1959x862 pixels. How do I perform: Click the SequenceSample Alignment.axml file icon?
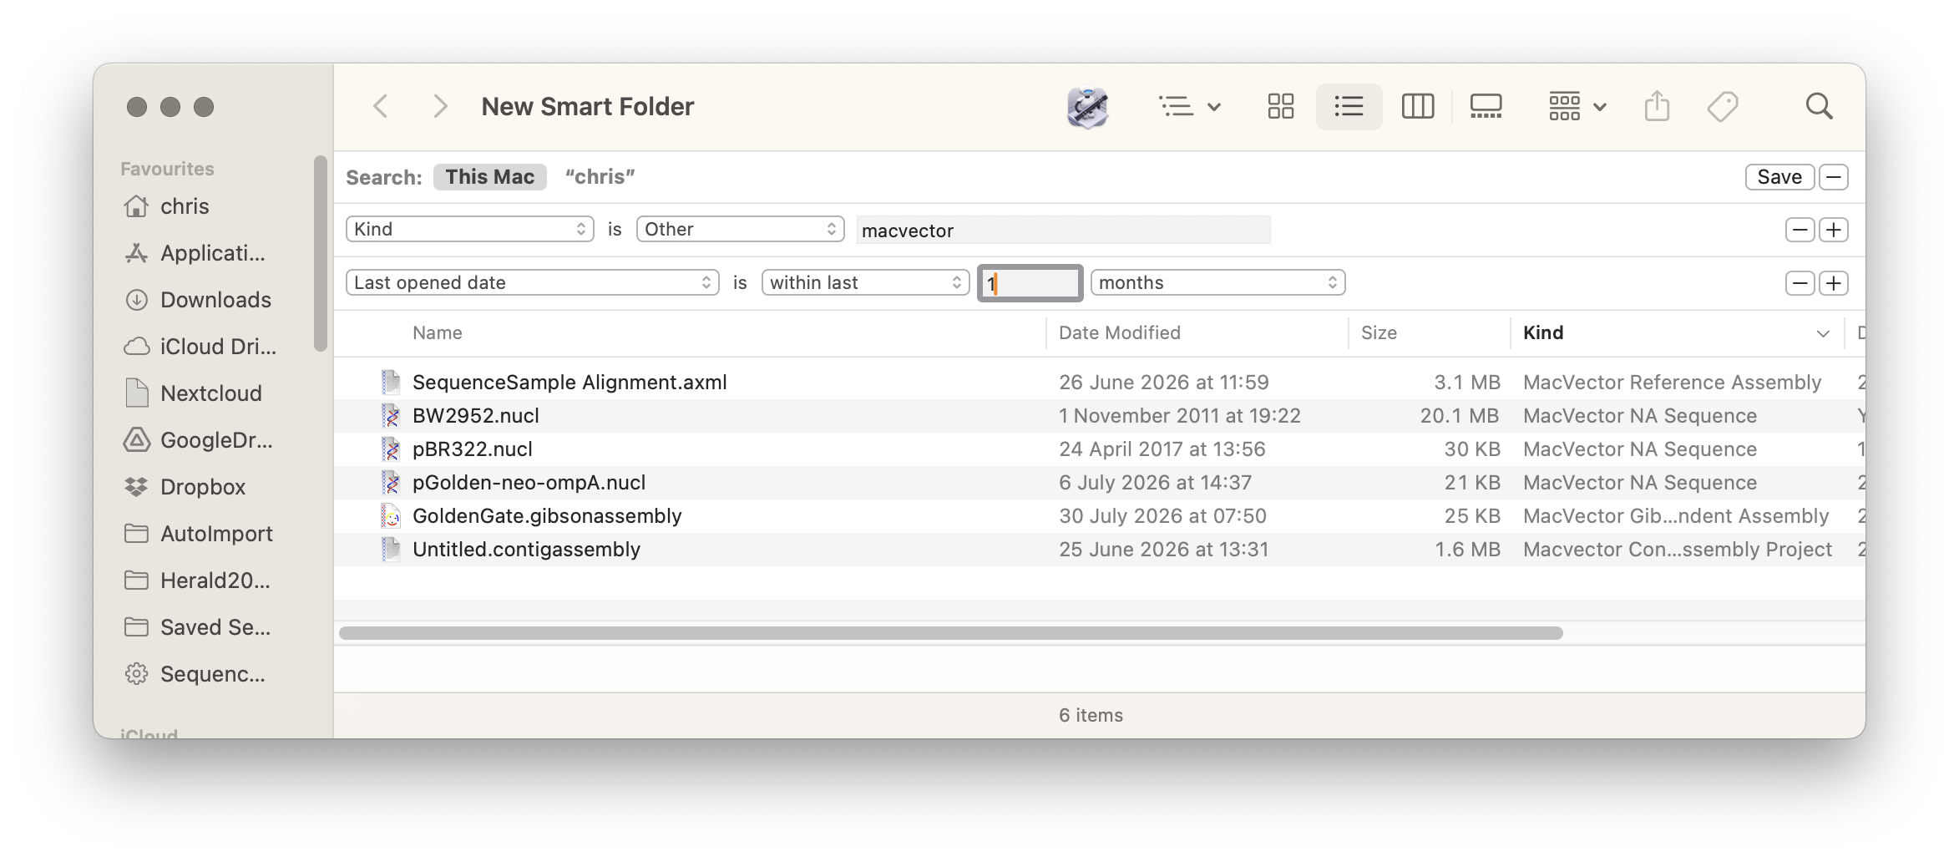click(391, 383)
